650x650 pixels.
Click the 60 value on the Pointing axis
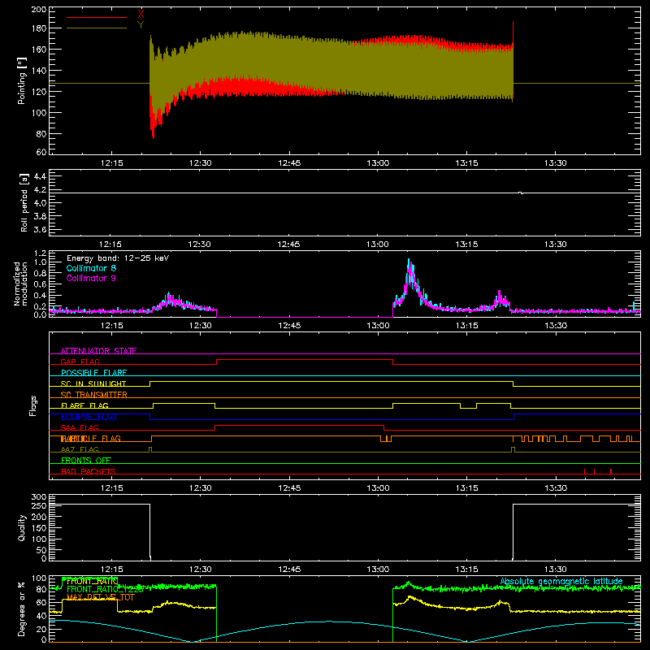(x=41, y=152)
